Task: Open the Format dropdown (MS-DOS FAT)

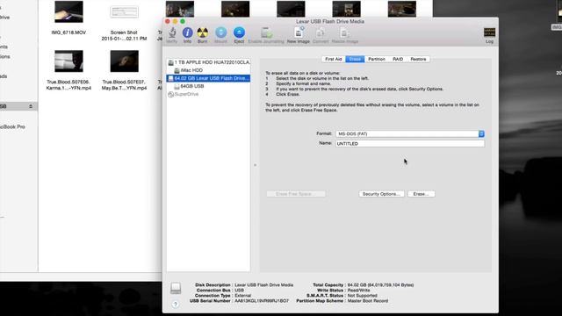Action: click(x=410, y=133)
